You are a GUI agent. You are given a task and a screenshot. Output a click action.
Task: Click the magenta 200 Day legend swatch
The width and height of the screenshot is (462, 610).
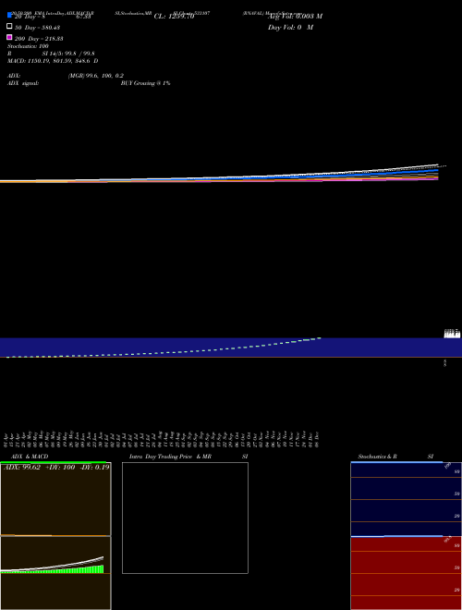tap(9, 37)
